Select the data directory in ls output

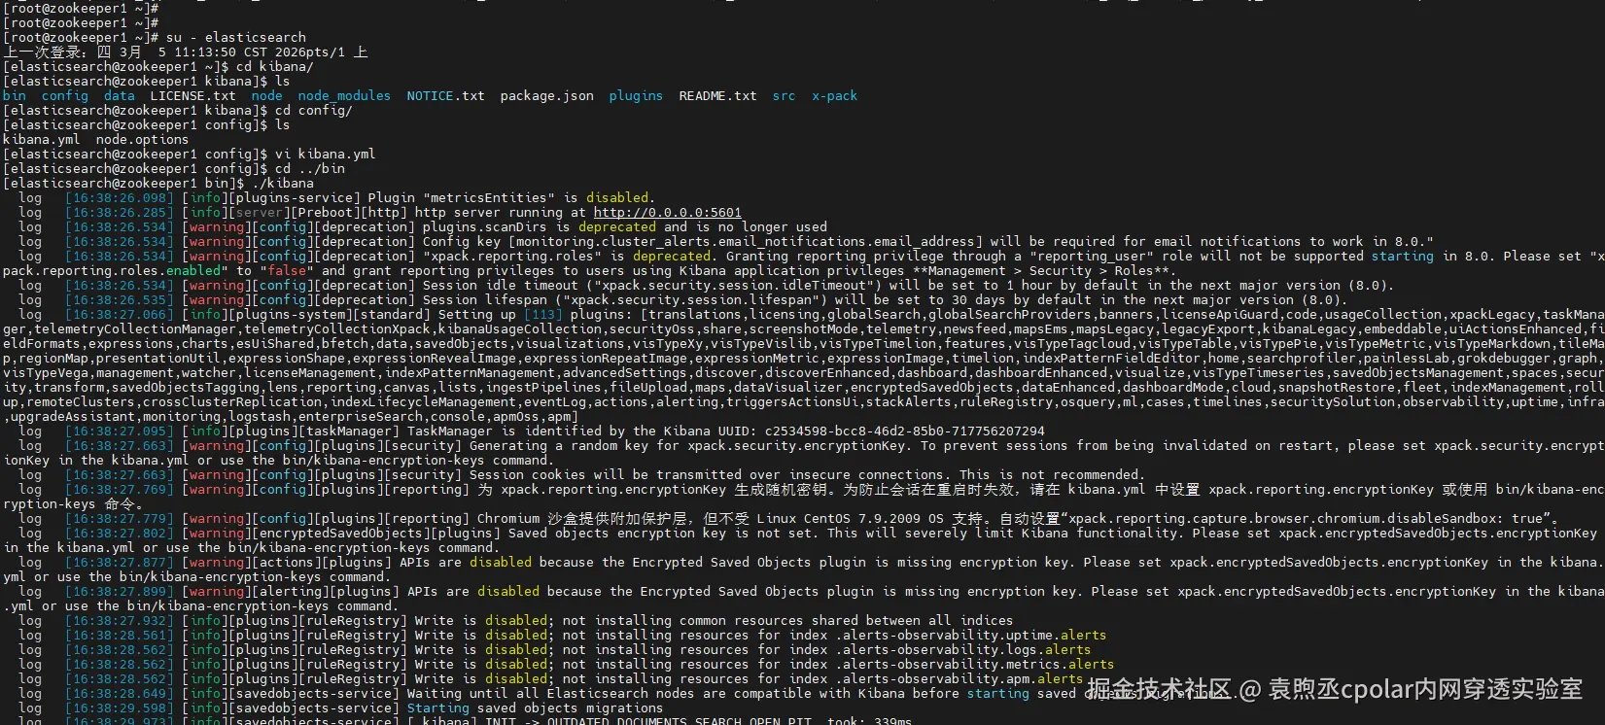point(119,95)
